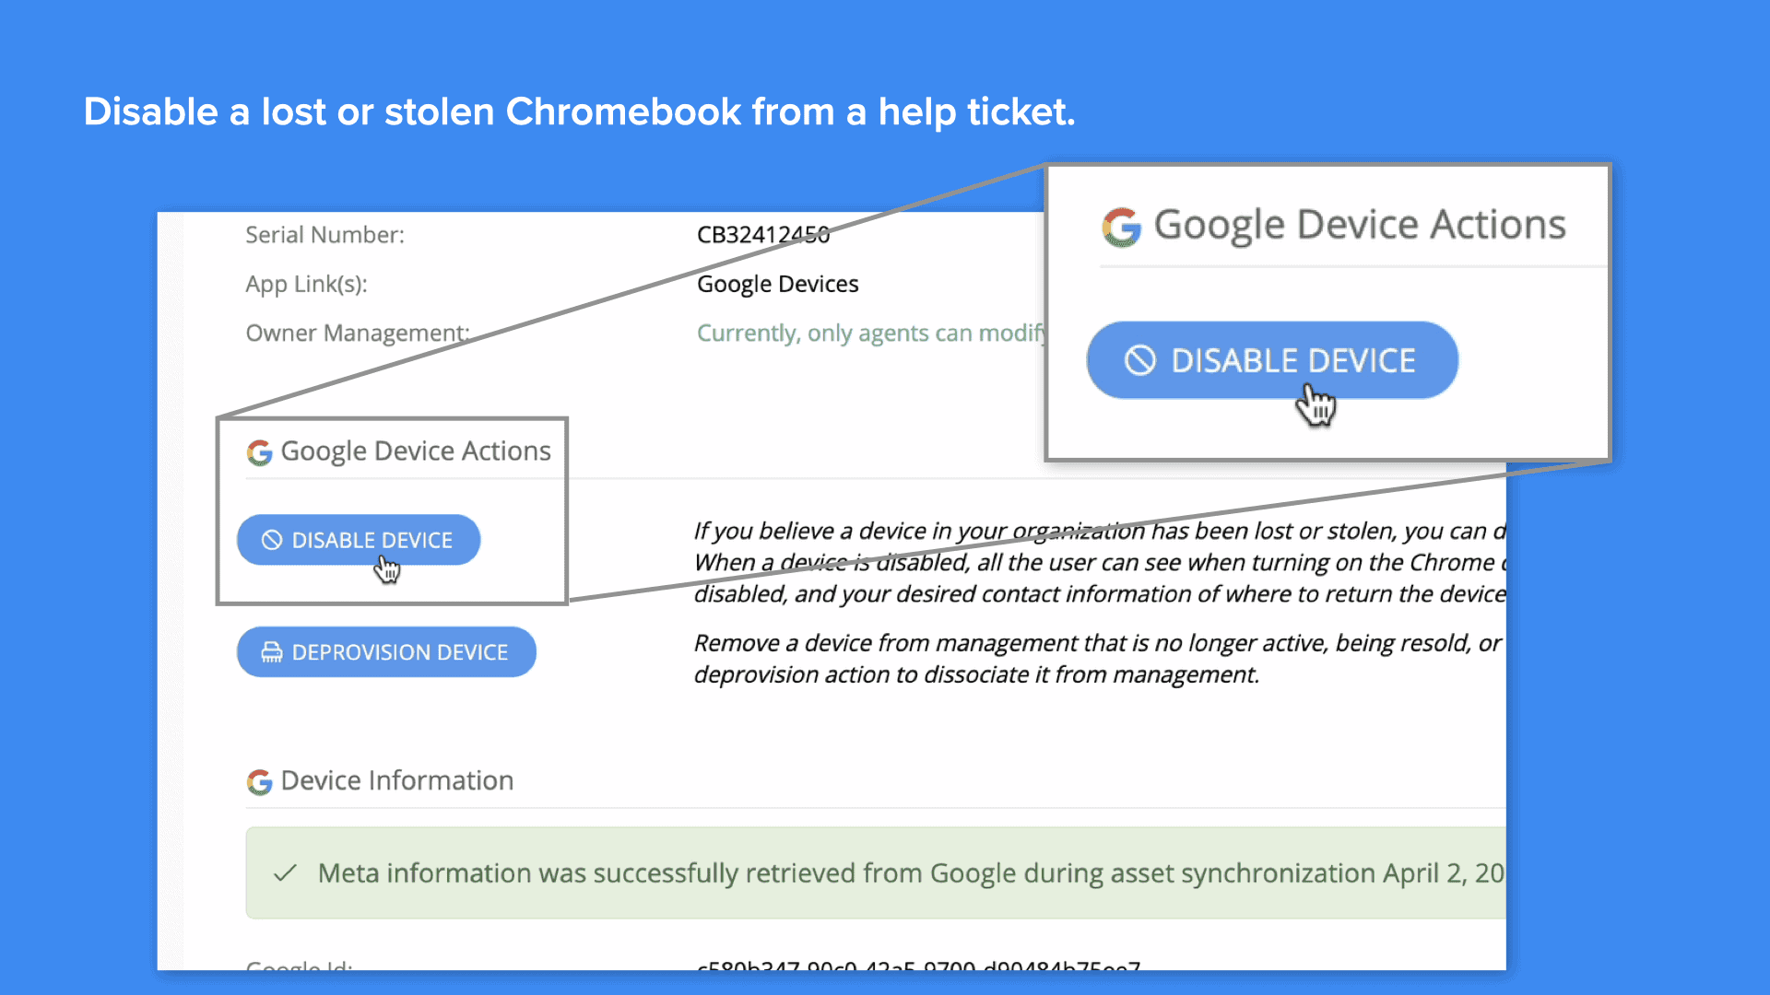Click the Google logo in the zoomed callout panel
Screen dimensions: 1770x995
click(x=1120, y=226)
